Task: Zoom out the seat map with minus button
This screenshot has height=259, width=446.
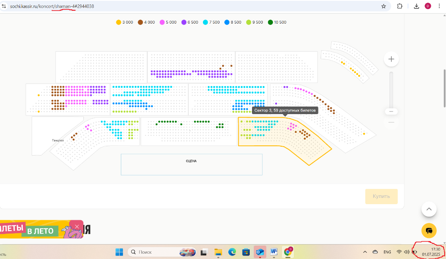Action: [x=392, y=122]
